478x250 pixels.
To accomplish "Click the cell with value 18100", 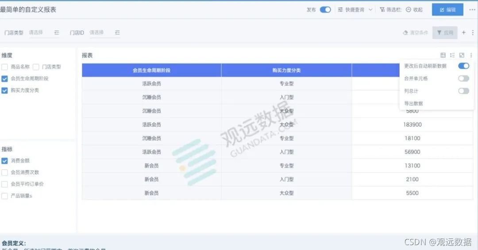I will coord(412,138).
